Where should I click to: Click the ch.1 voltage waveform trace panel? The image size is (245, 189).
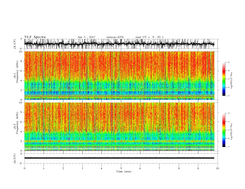coord(122,44)
